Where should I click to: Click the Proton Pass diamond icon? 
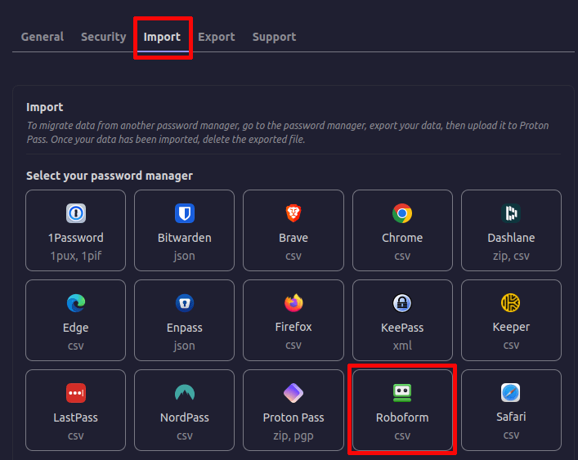click(293, 393)
